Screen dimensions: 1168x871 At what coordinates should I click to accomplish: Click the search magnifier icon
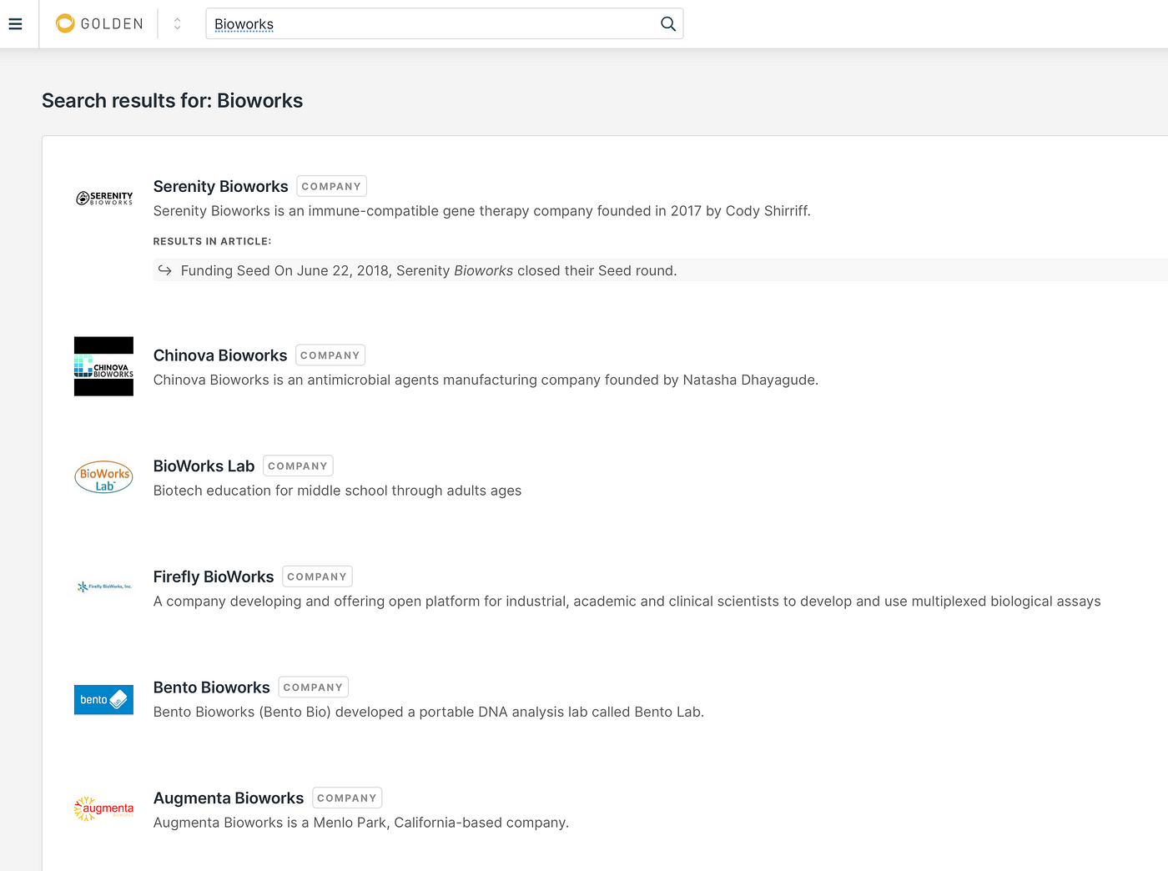tap(667, 24)
